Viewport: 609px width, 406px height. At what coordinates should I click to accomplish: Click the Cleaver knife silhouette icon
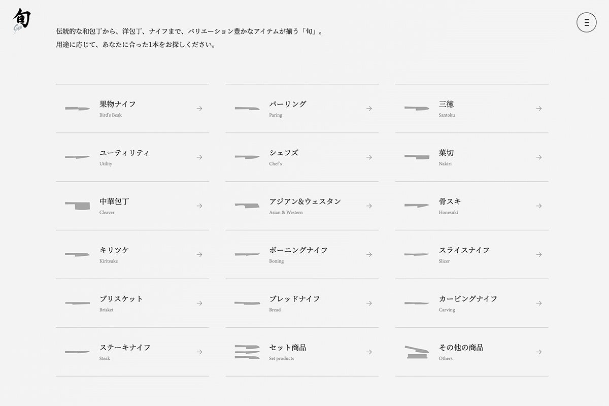tap(77, 206)
